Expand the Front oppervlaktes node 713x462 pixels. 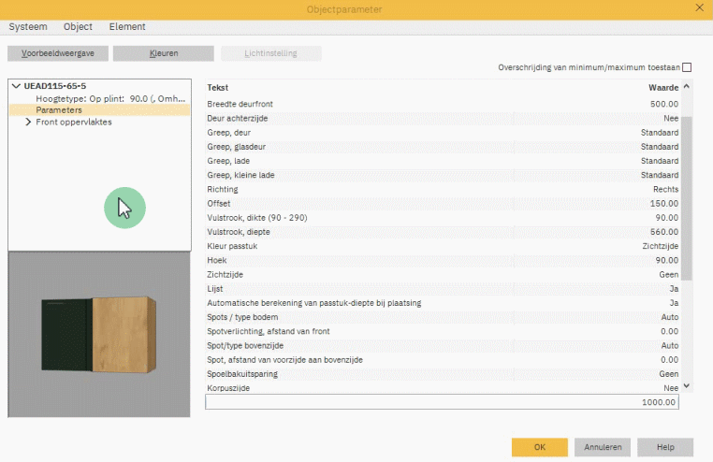[29, 122]
